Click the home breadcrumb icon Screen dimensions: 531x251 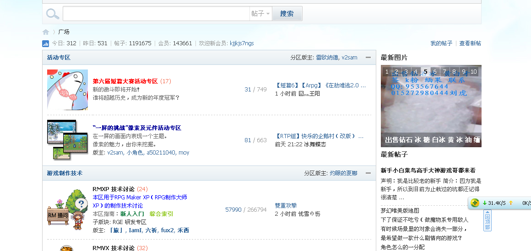[x=46, y=32]
